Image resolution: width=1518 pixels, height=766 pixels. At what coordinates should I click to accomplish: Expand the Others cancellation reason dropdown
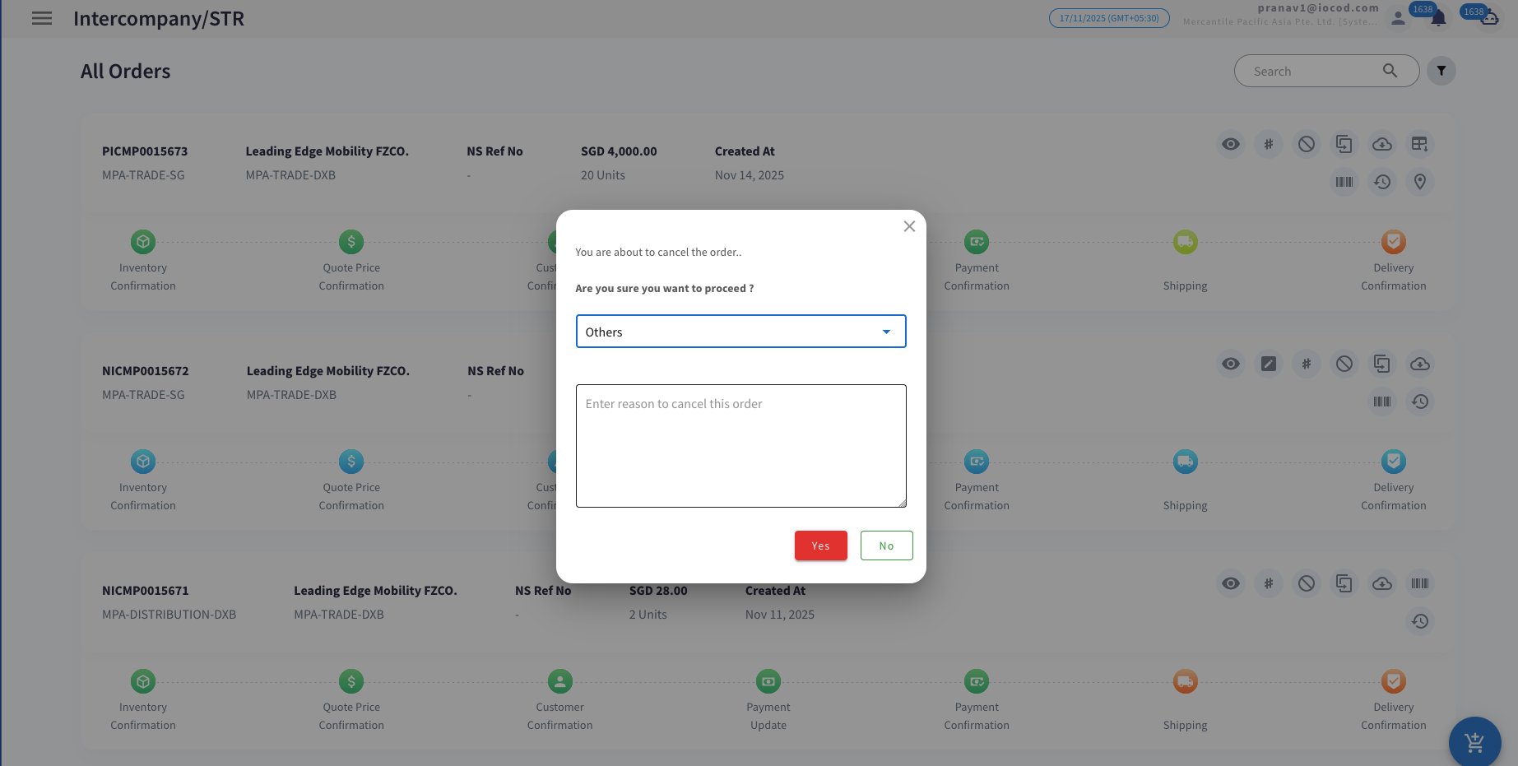tap(740, 332)
